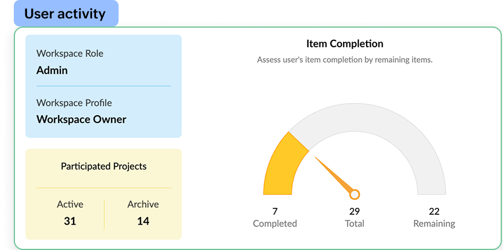Select the Completed legend label
503x250 pixels.
pyautogui.click(x=275, y=224)
